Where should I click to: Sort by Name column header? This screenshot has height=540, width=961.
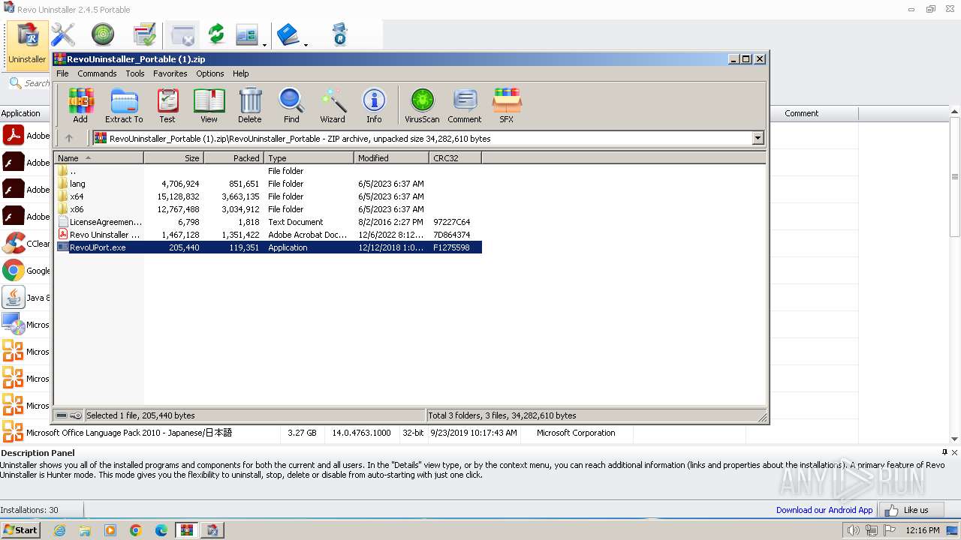(98, 158)
